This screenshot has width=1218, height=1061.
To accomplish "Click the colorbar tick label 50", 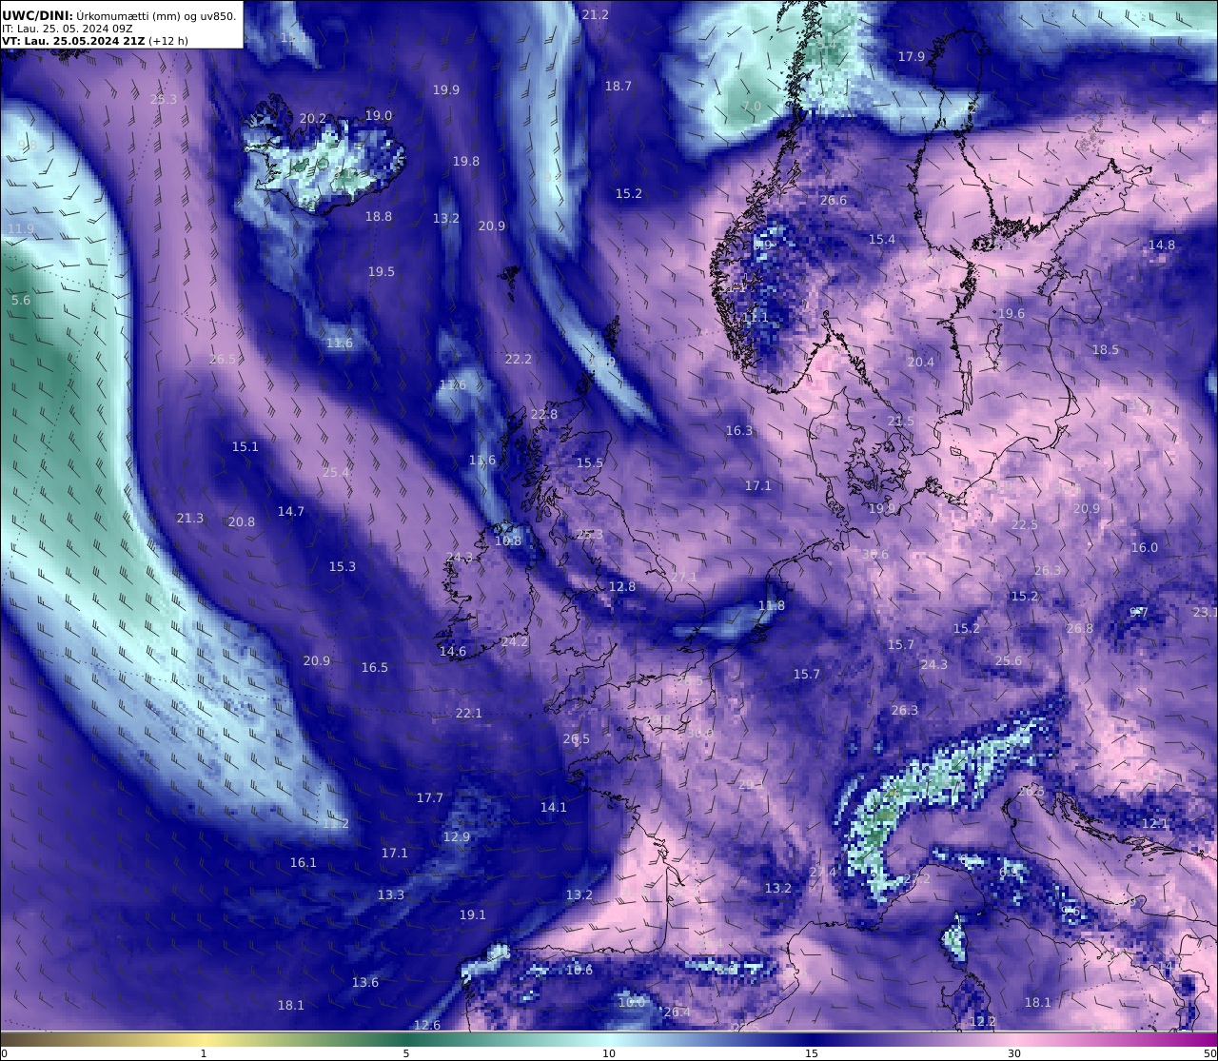I will tap(1210, 1053).
